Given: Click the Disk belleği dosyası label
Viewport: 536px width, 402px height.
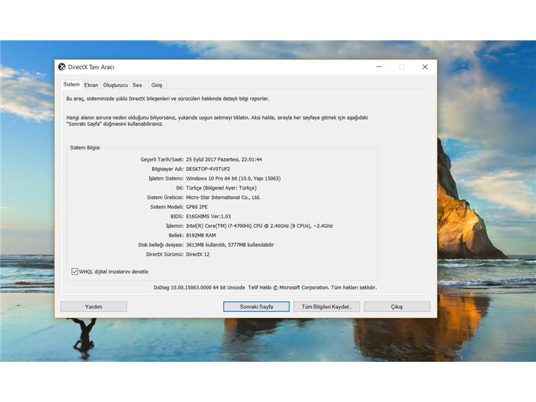Looking at the screenshot, I should pos(161,245).
